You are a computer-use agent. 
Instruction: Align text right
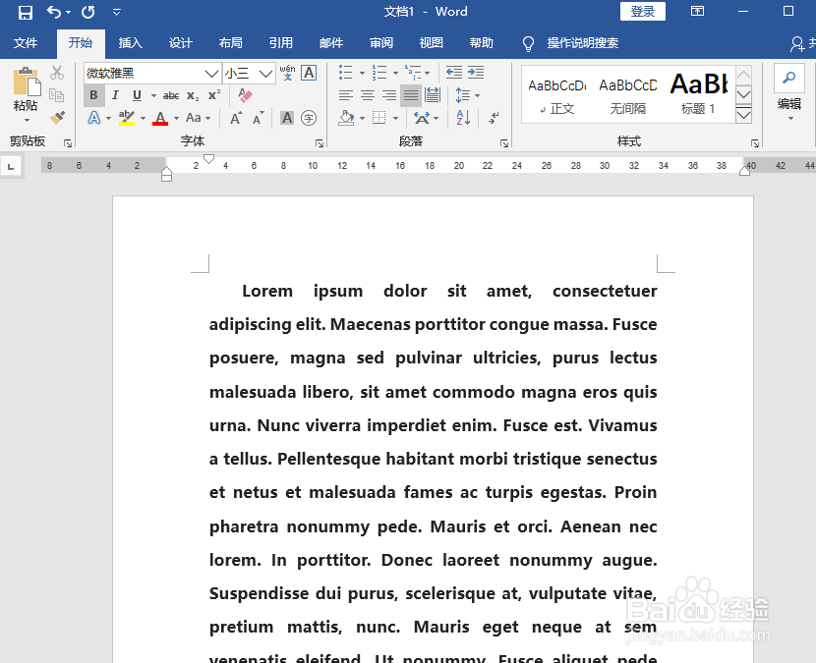[x=388, y=95]
